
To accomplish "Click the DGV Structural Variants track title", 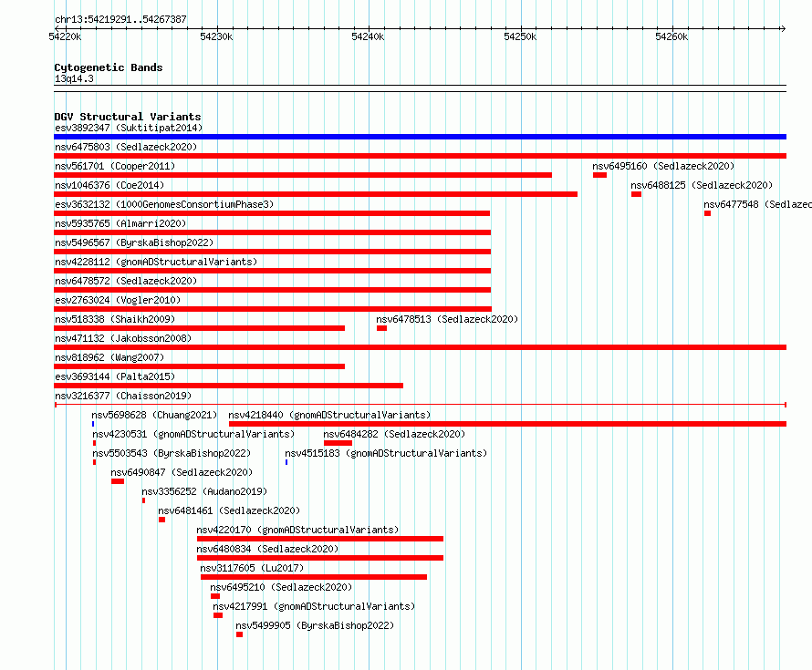I will click(128, 117).
